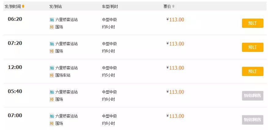Screen dimensions: 268x130
Task: Book the 06:20 bus with 预订
Action: pos(252,23)
